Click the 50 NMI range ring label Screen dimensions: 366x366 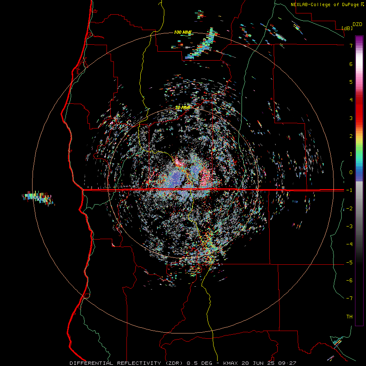[x=183, y=107]
